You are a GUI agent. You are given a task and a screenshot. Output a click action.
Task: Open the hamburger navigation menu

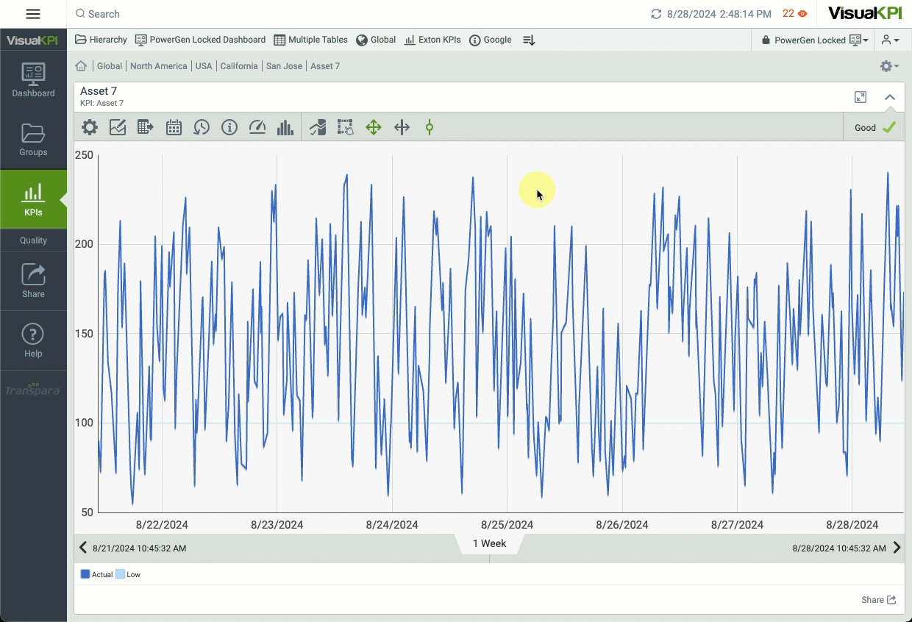pos(33,14)
